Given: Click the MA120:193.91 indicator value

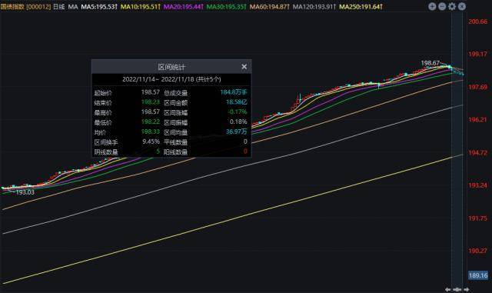Looking at the screenshot, I should (x=314, y=7).
